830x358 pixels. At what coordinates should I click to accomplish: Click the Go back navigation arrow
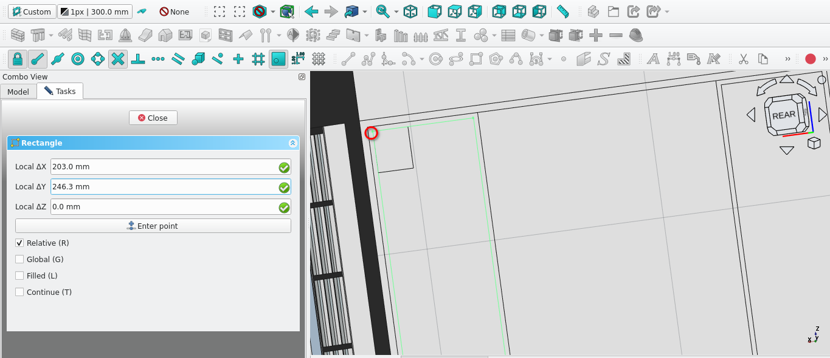point(311,12)
